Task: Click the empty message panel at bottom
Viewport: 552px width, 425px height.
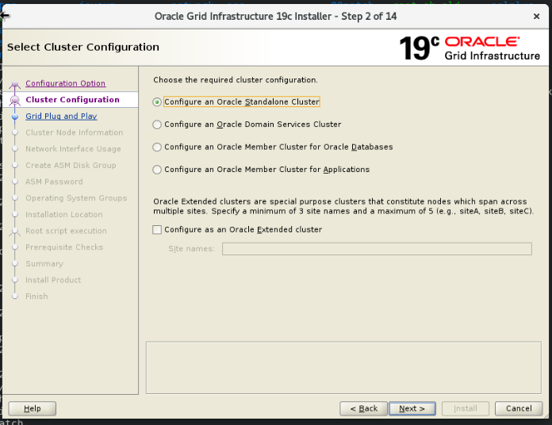Action: pos(343,368)
